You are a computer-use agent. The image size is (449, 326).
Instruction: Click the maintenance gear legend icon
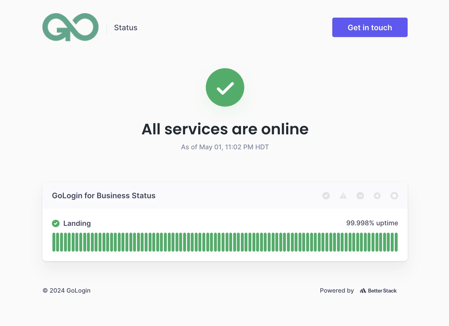tap(377, 196)
